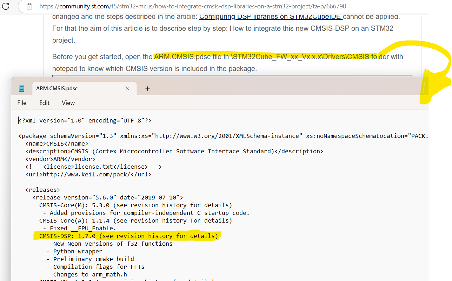
Task: Open the Edit menu in Notepad
Action: pyautogui.click(x=45, y=103)
